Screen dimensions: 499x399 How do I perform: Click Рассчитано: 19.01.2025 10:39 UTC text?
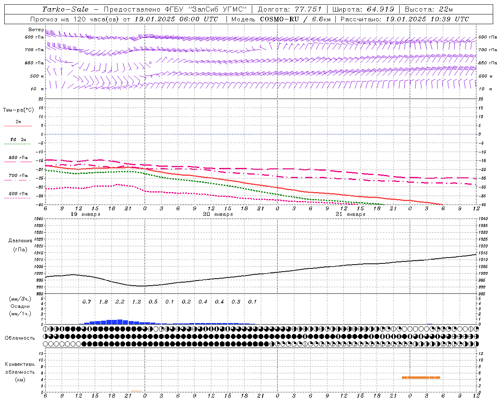point(405,19)
